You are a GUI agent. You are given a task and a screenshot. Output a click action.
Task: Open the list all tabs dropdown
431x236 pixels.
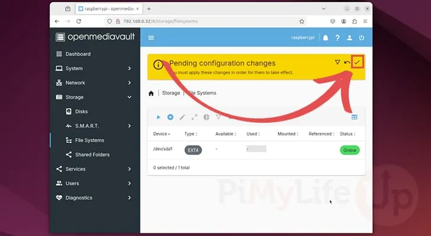click(x=324, y=9)
